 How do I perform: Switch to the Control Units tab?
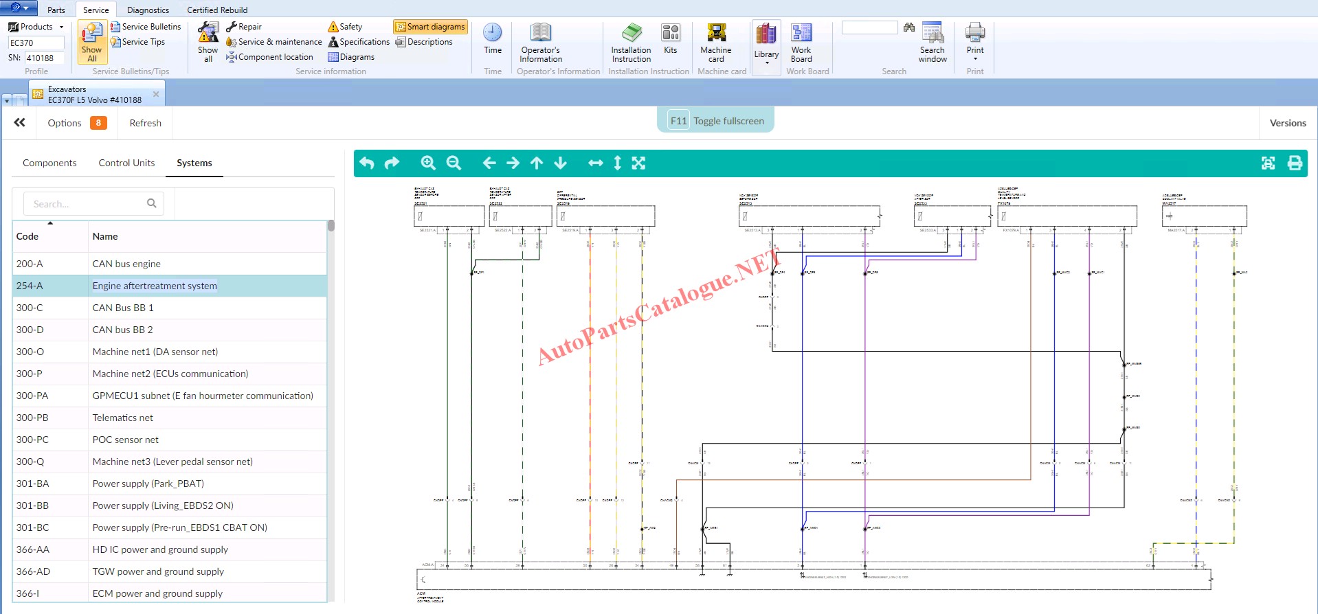126,163
